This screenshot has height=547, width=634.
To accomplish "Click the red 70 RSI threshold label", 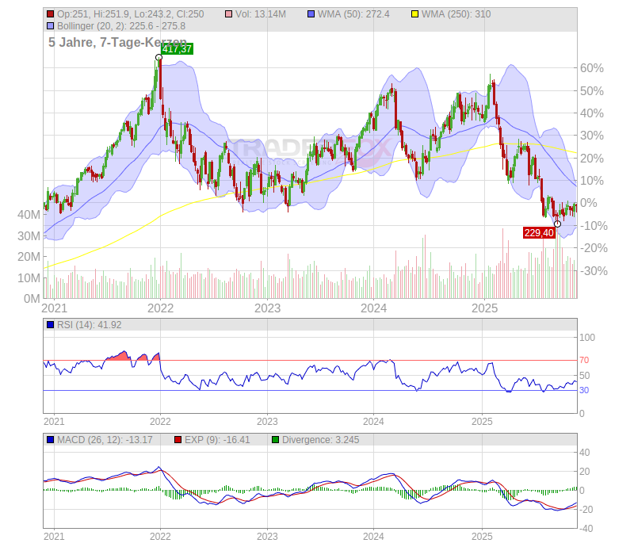I will (x=583, y=360).
